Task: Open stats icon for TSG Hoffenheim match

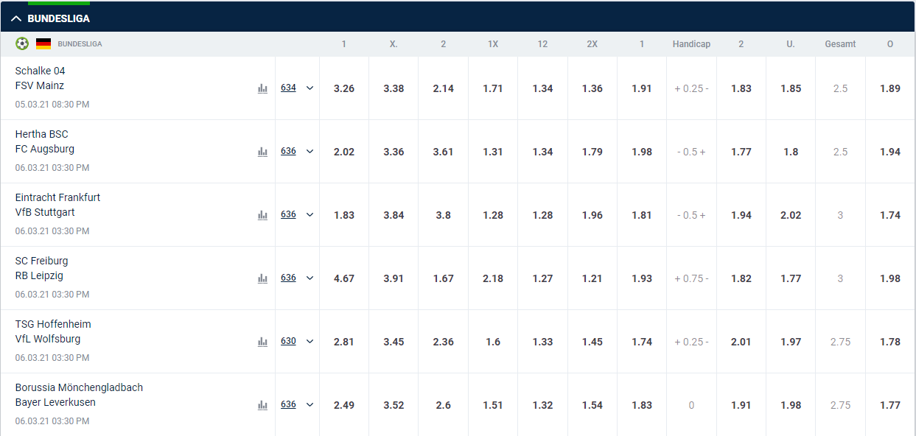Action: (262, 342)
